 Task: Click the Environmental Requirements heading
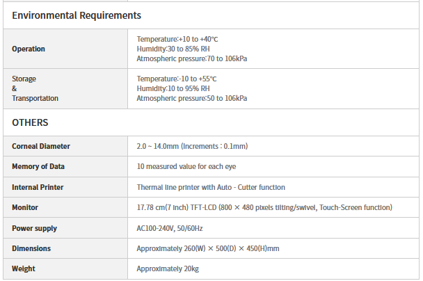point(77,15)
